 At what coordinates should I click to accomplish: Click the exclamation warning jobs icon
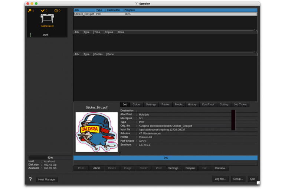56,11
